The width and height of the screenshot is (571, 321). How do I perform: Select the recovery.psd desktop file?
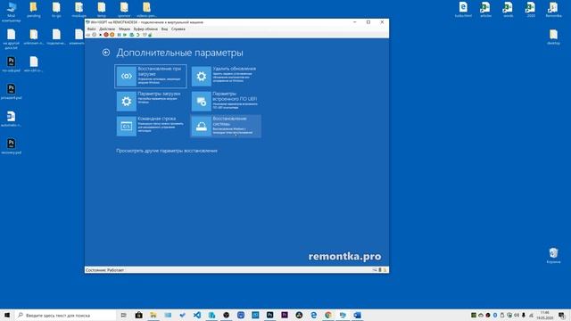click(x=12, y=146)
